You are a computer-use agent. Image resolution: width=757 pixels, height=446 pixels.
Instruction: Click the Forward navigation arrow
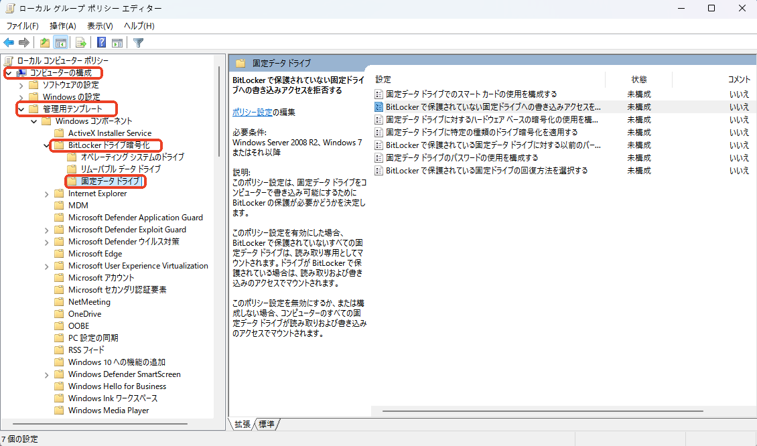pyautogui.click(x=22, y=42)
